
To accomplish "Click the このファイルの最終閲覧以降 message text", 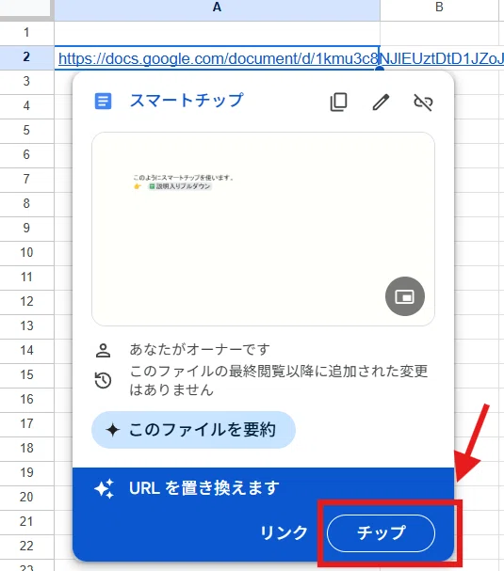I will coord(279,381).
